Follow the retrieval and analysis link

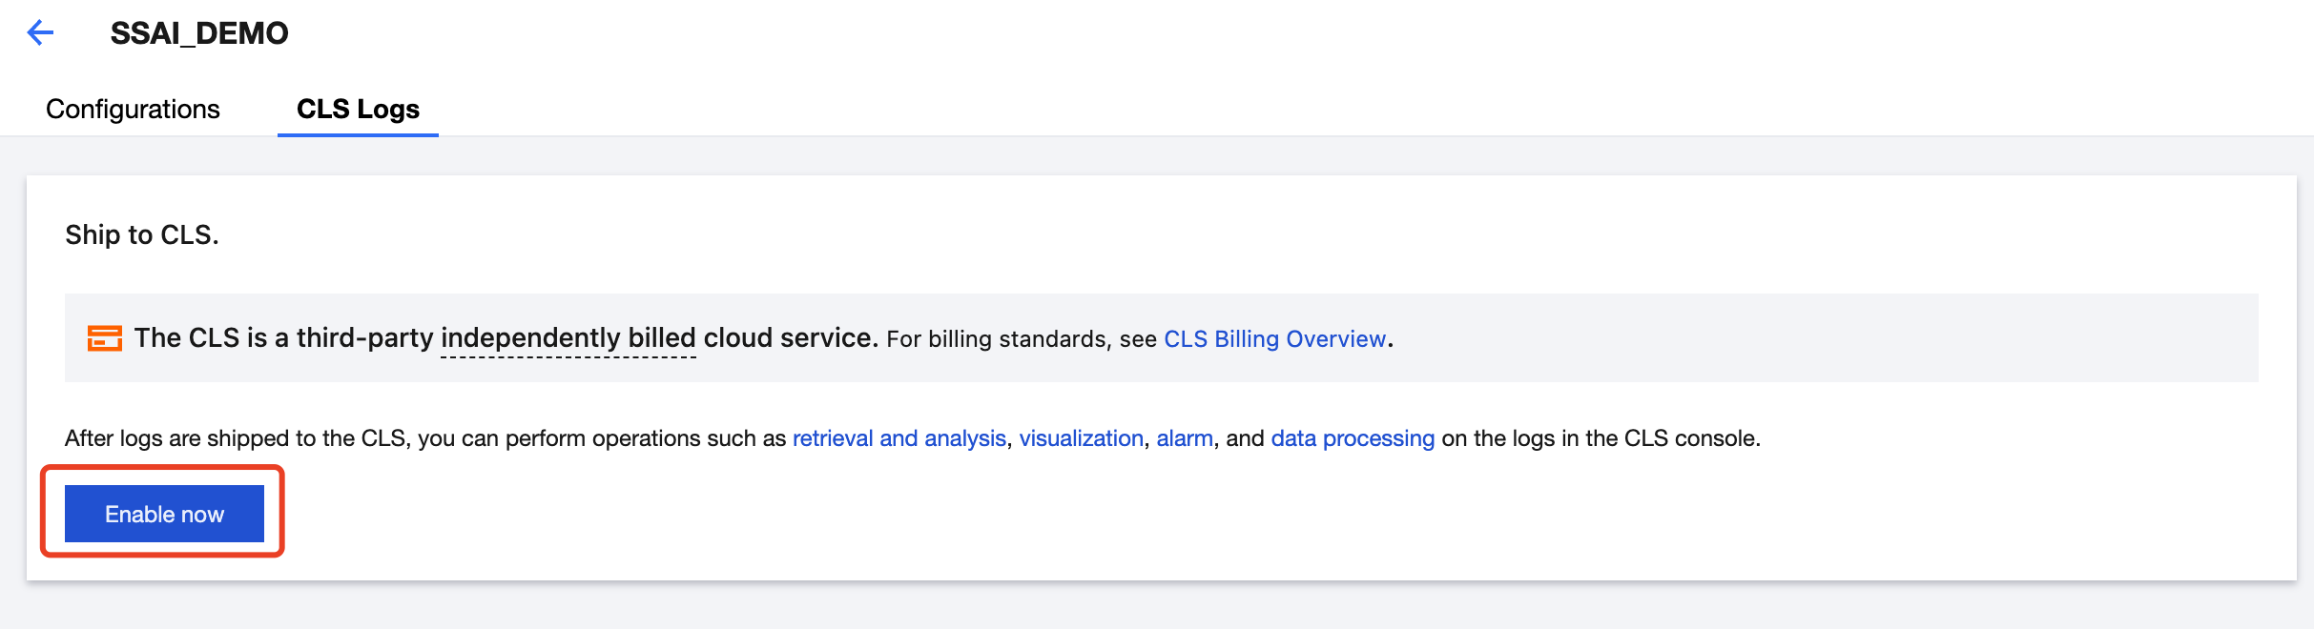(x=899, y=438)
